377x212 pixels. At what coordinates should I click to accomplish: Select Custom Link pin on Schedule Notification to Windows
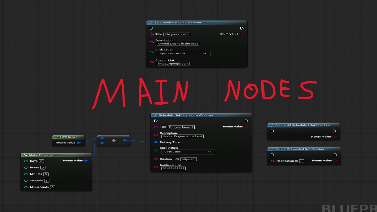[x=156, y=159]
